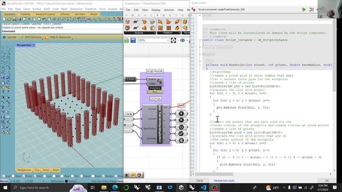Expand the Analysis panel with plus button
This screenshot has height=192, width=342.
pos(154,33)
